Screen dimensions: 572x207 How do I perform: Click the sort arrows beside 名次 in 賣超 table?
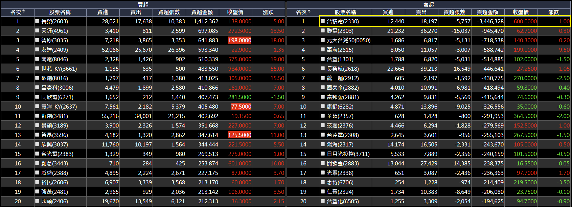tap(309, 11)
